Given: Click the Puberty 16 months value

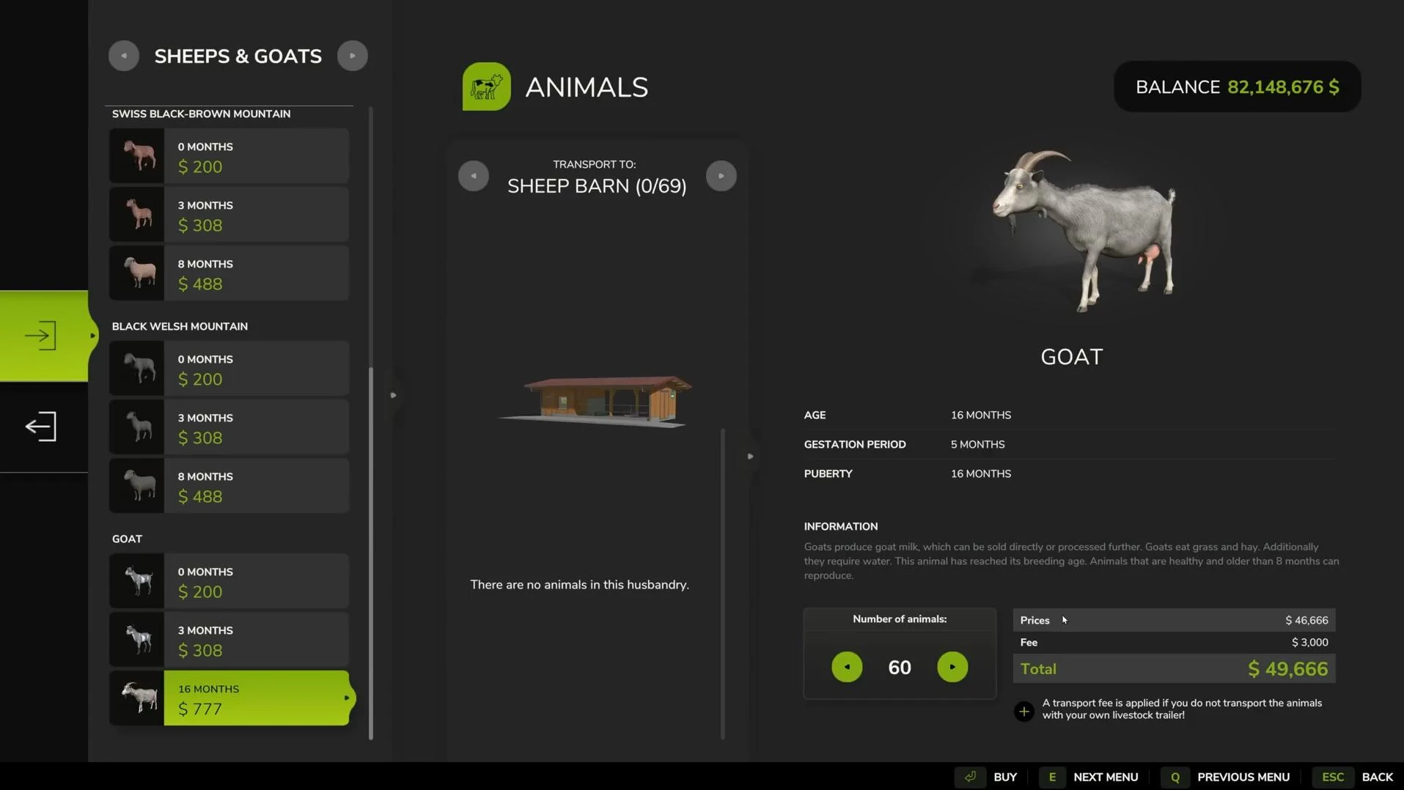Looking at the screenshot, I should (980, 473).
